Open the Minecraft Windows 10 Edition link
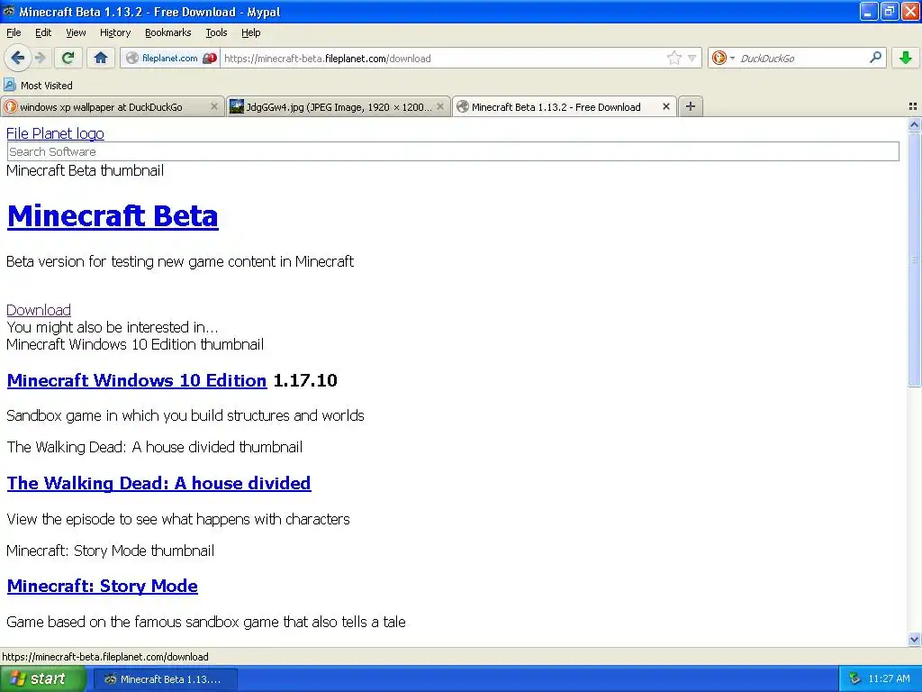The width and height of the screenshot is (922, 692). (x=137, y=380)
